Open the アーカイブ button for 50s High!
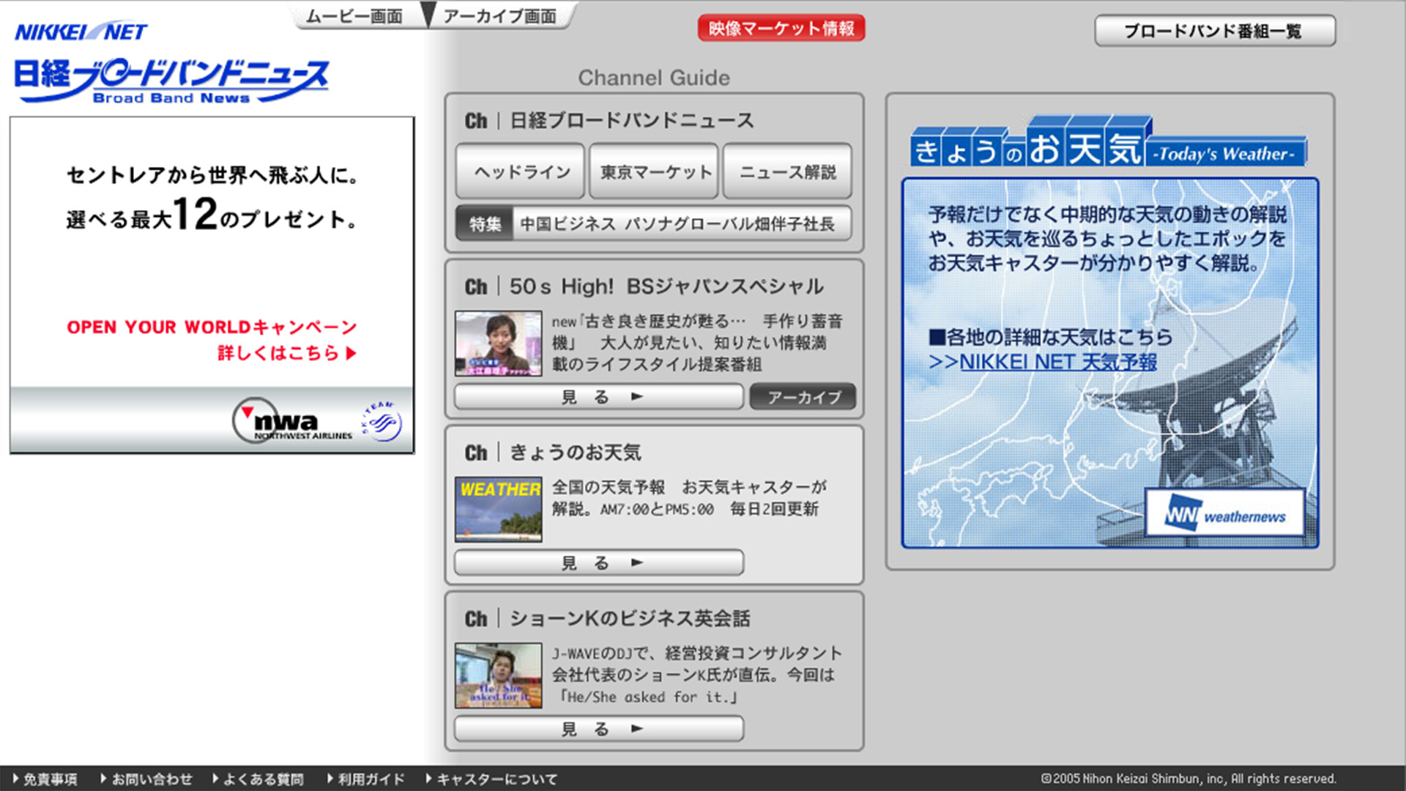The width and height of the screenshot is (1406, 791). coord(803,397)
